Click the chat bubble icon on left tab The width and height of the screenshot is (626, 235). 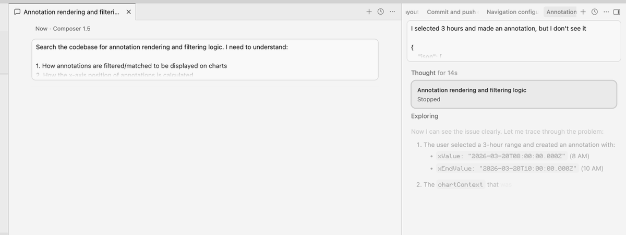tap(18, 12)
